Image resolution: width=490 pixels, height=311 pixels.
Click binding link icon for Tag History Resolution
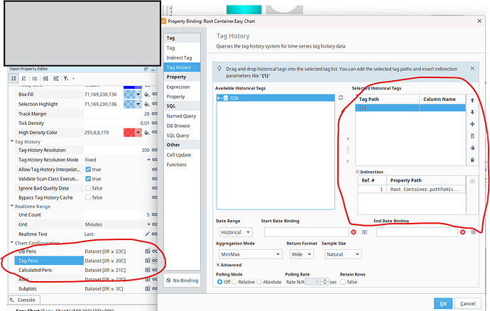click(154, 150)
